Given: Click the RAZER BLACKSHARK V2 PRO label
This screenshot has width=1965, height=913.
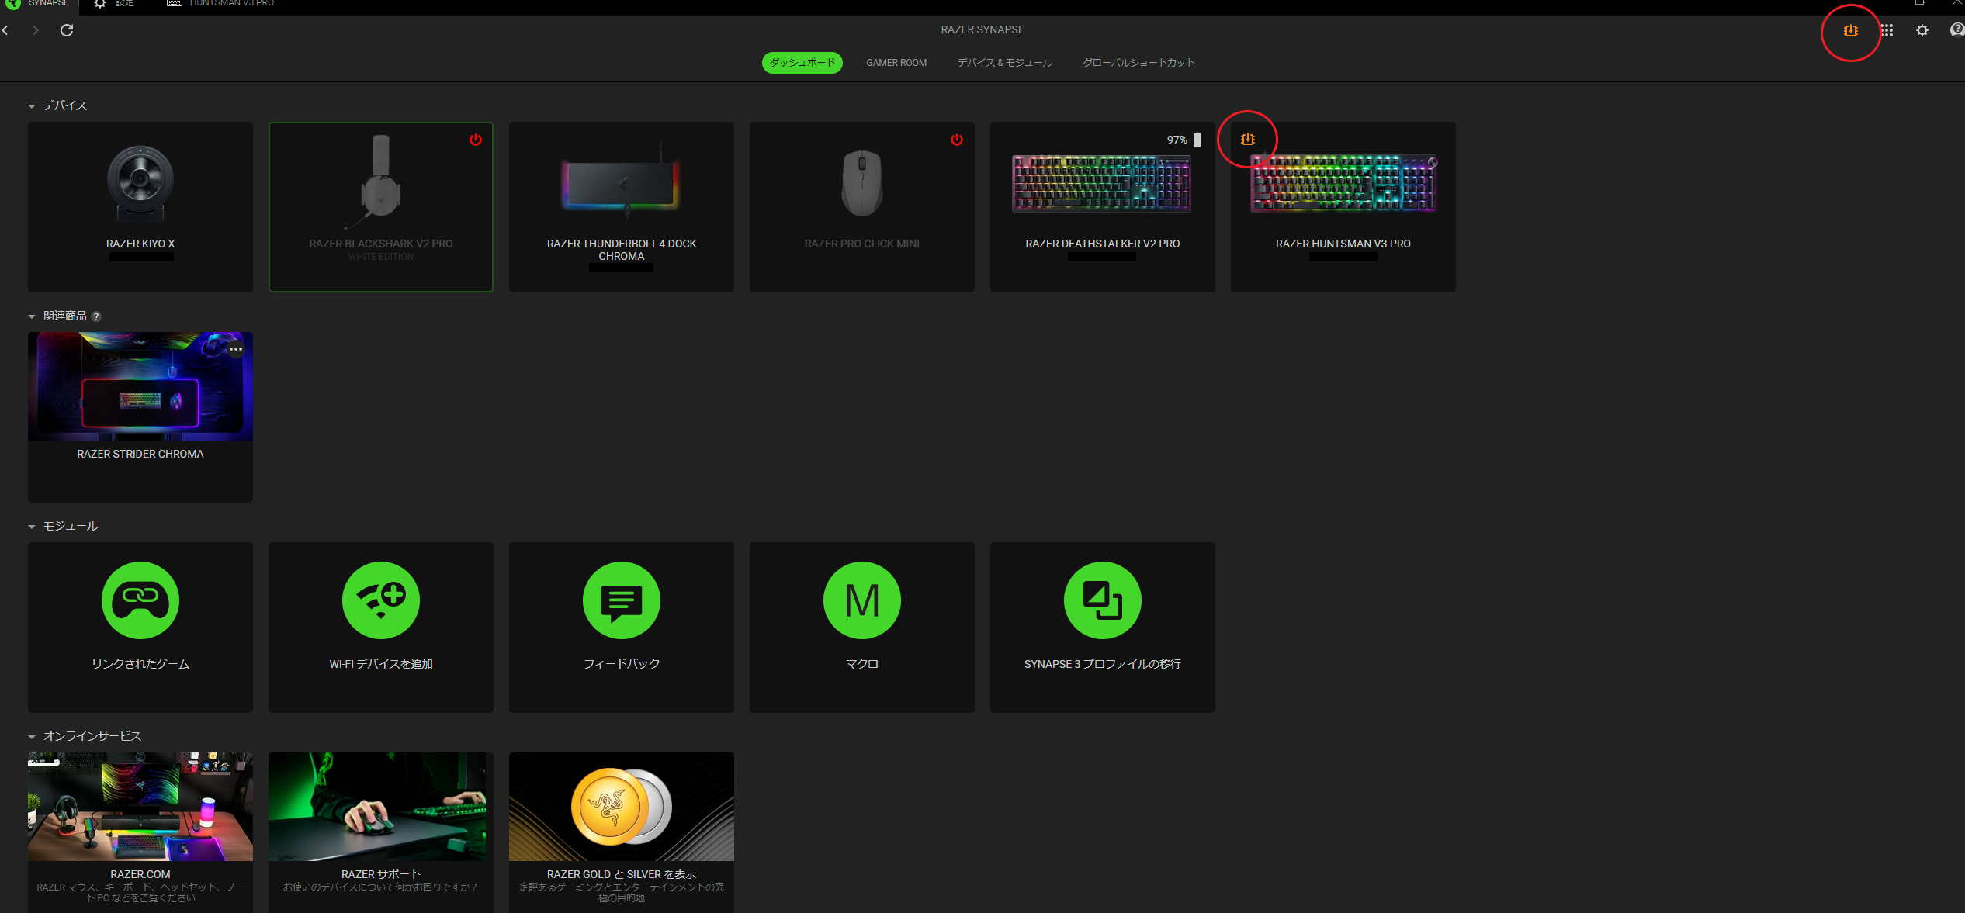Looking at the screenshot, I should (381, 244).
